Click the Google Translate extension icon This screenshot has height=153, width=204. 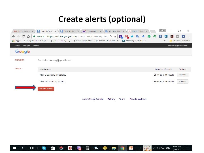(137, 37)
